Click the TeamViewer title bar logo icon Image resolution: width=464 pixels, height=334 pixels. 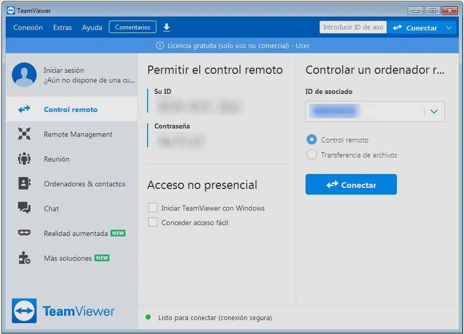point(11,11)
